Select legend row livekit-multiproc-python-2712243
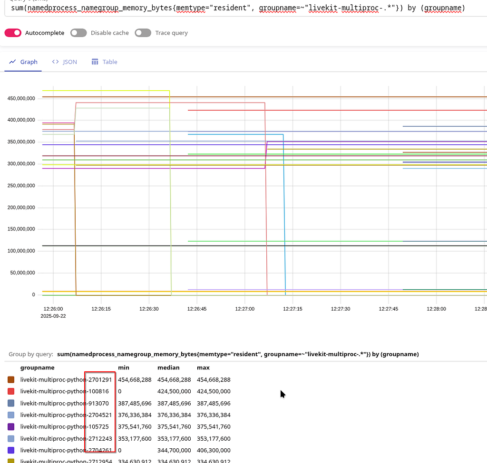The width and height of the screenshot is (487, 463). click(x=119, y=438)
